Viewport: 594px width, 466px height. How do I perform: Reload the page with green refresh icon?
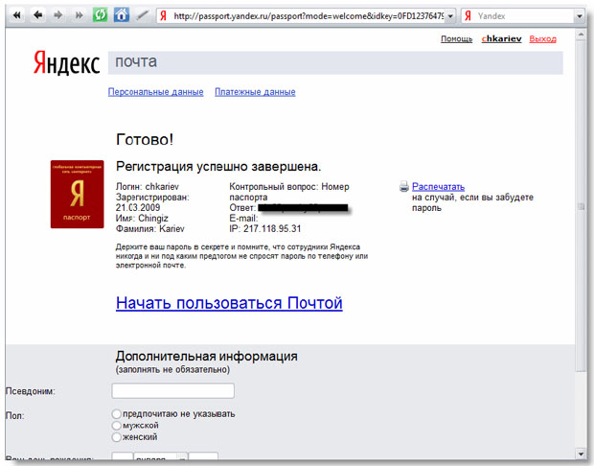point(100,15)
